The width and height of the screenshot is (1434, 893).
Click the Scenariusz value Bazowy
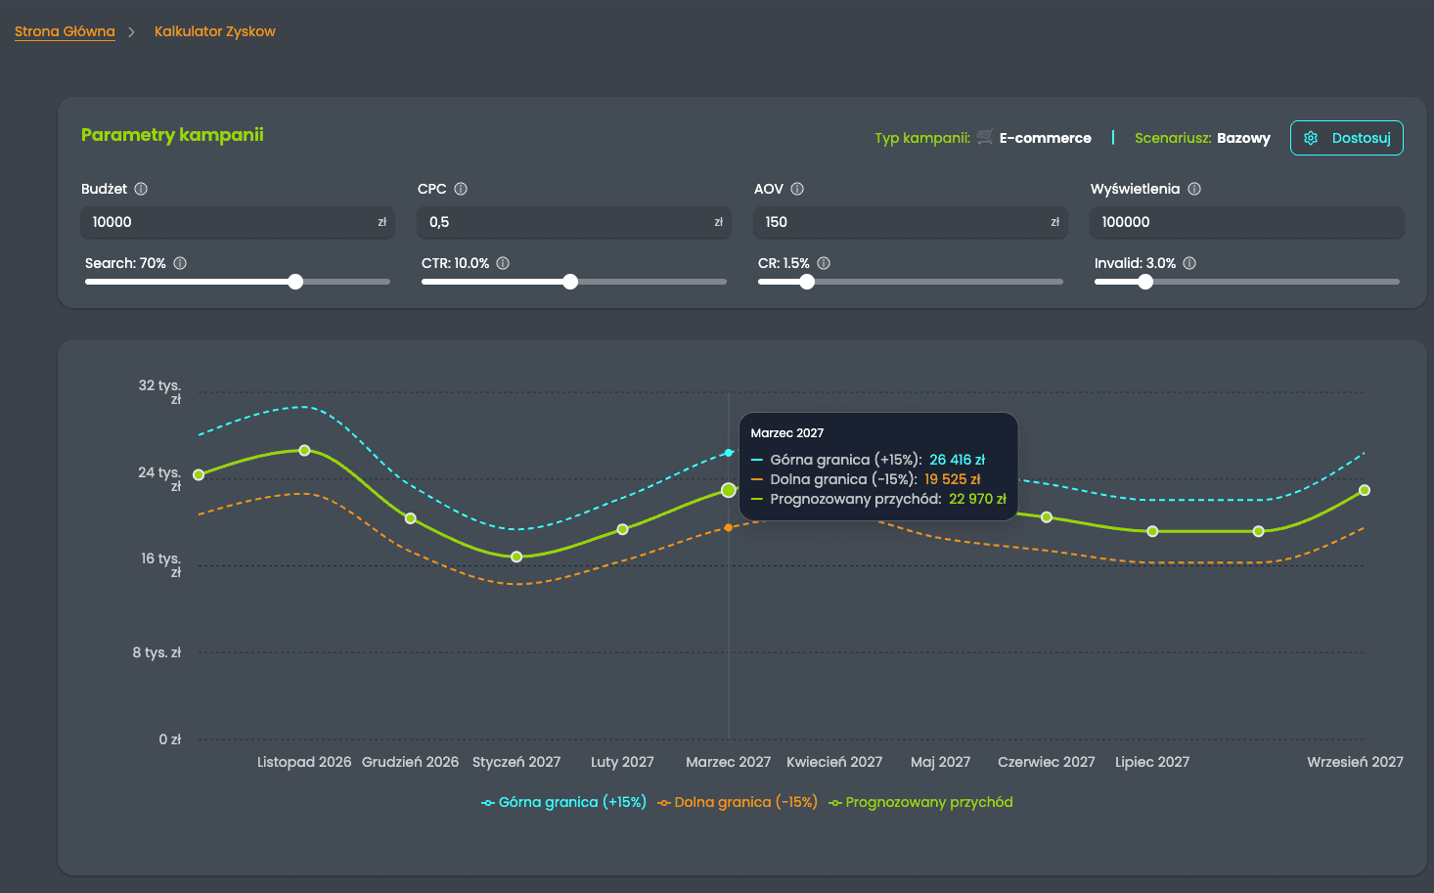(1243, 138)
